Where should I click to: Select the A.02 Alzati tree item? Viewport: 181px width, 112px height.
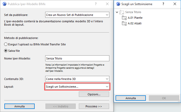[x=135, y=23]
